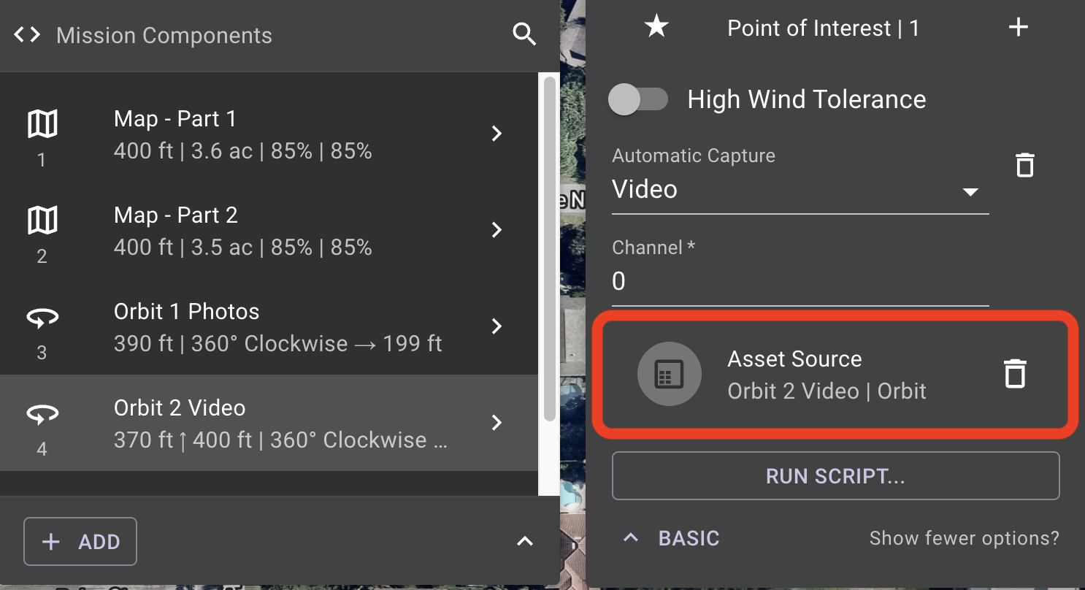1085x590 pixels.
Task: Click the Asset Source thumbnail icon
Action: [670, 373]
